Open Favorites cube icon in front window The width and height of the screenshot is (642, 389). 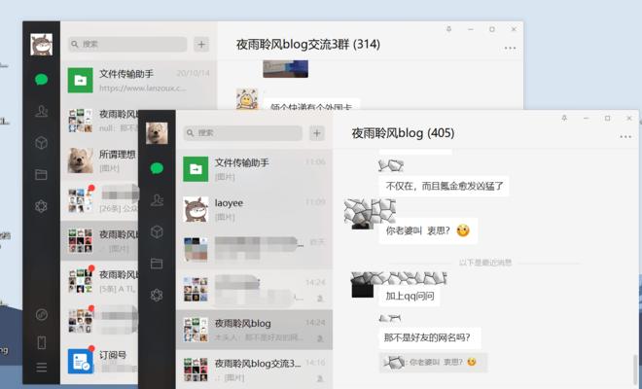pyautogui.click(x=157, y=231)
